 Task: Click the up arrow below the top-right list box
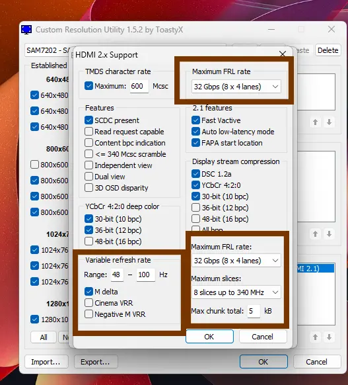(315, 122)
